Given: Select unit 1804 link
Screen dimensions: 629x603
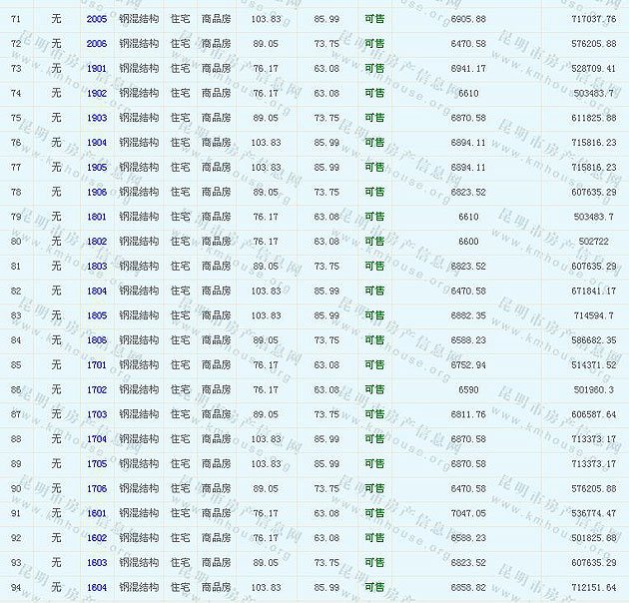Looking at the screenshot, I should 97,291.
